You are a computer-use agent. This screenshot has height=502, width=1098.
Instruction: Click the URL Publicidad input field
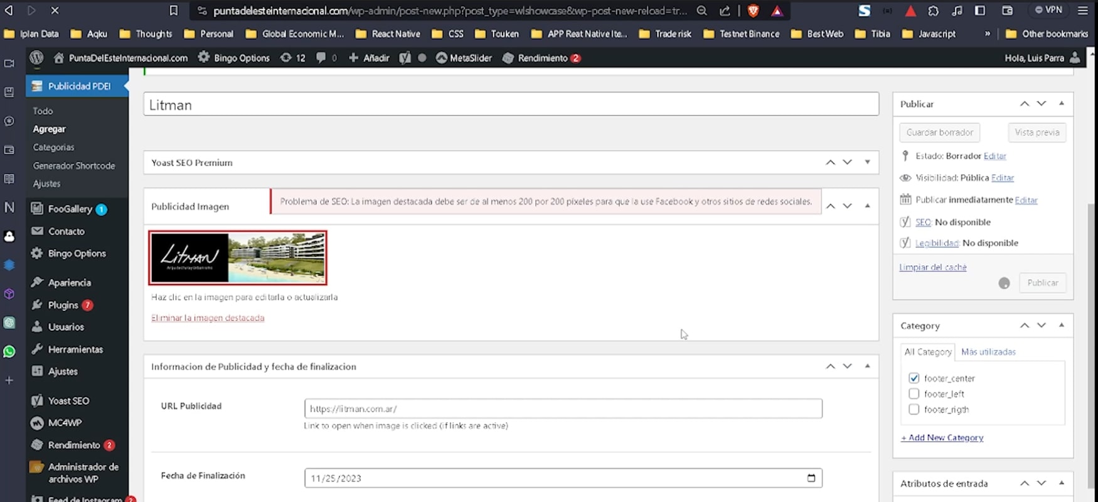click(x=563, y=409)
